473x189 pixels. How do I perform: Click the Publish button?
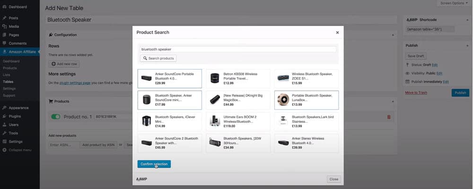coord(460,93)
